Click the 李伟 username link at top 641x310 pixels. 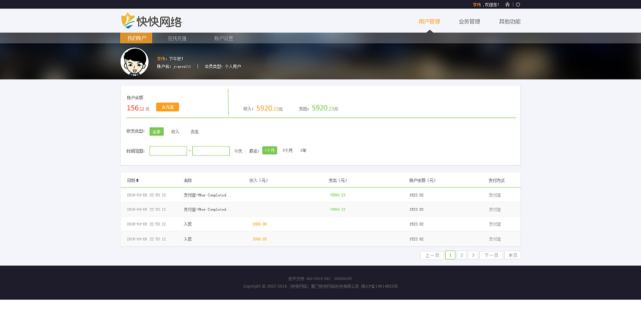pyautogui.click(x=478, y=4)
